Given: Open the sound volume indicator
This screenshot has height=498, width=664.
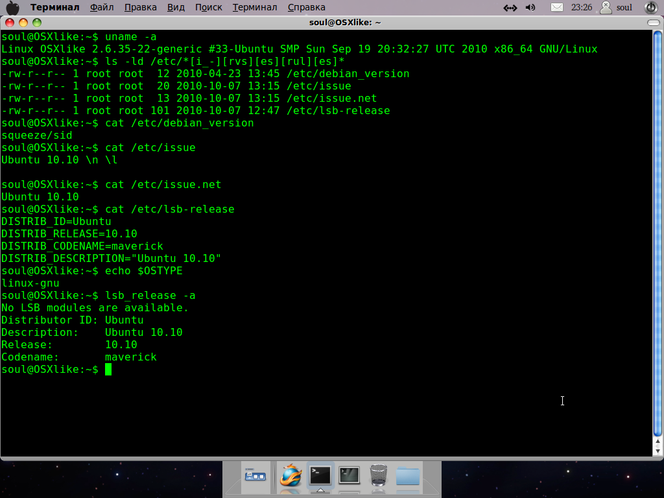Looking at the screenshot, I should [530, 8].
